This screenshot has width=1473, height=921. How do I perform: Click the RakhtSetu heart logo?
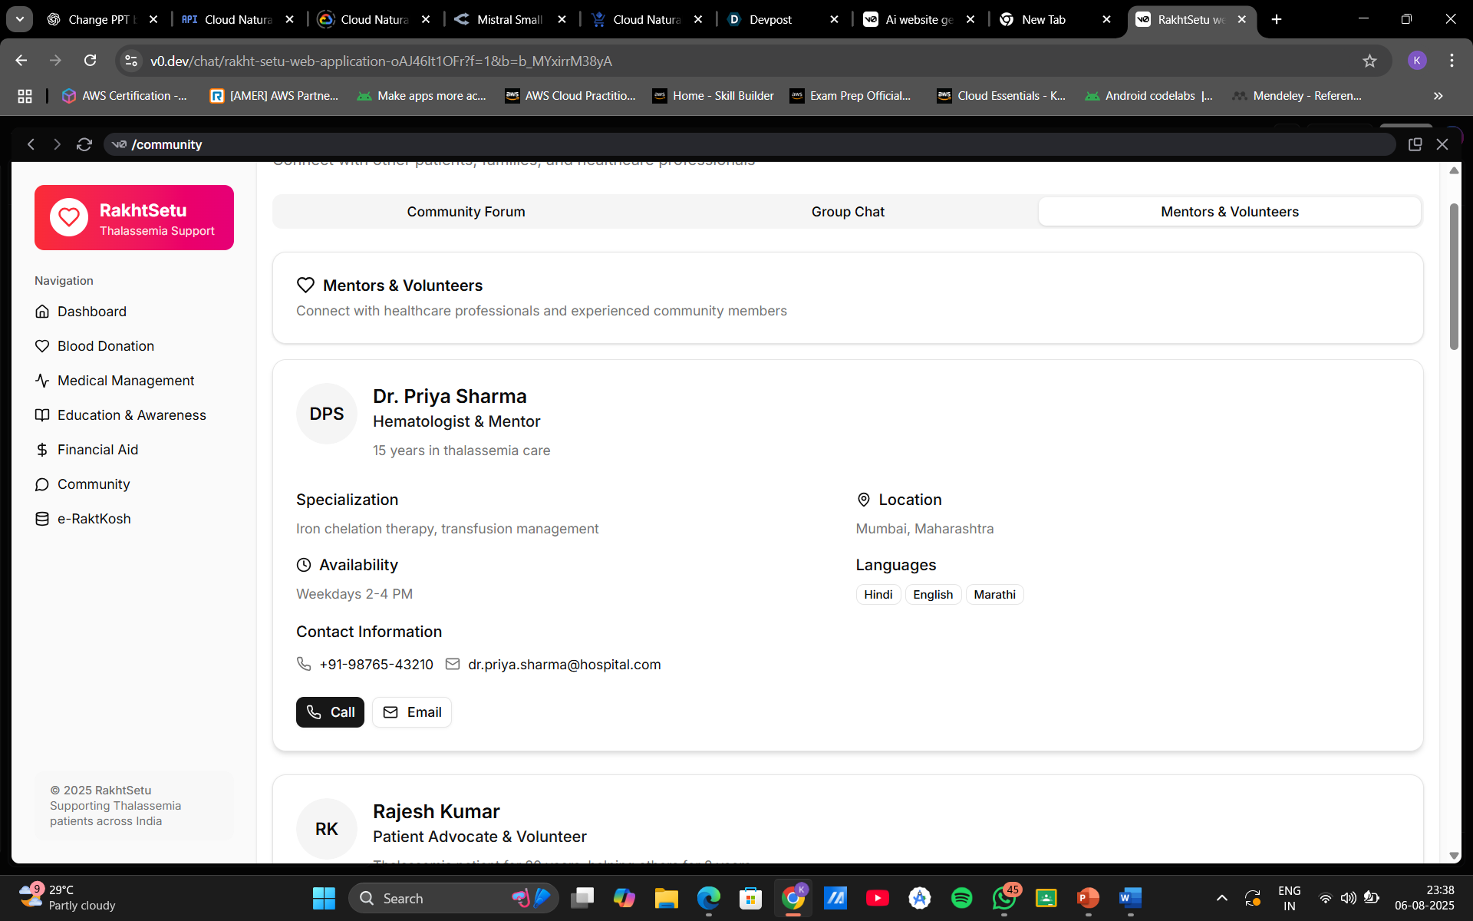click(x=69, y=217)
